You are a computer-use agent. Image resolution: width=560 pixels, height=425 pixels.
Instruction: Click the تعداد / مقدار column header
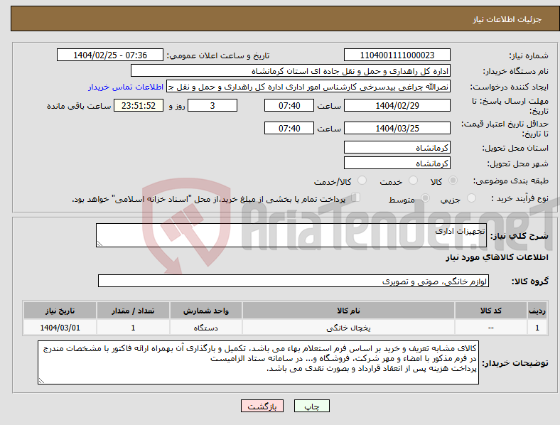click(x=133, y=311)
